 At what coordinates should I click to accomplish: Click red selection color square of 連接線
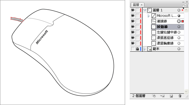coord(183,21)
